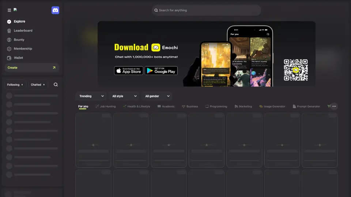Click the Leaderboard sidebar icon

9,31
